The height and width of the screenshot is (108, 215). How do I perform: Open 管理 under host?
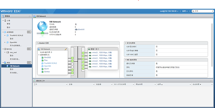8,24
